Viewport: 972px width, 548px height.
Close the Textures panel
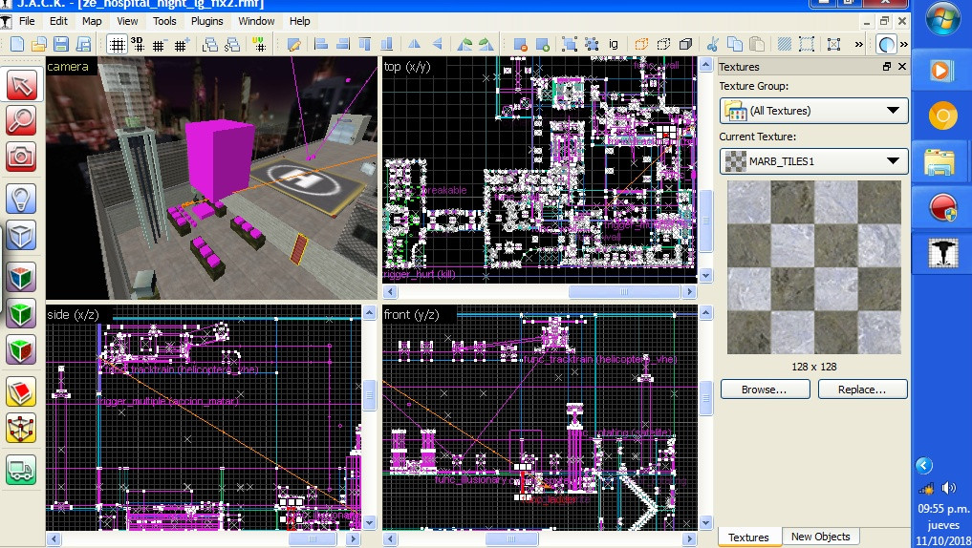(902, 66)
